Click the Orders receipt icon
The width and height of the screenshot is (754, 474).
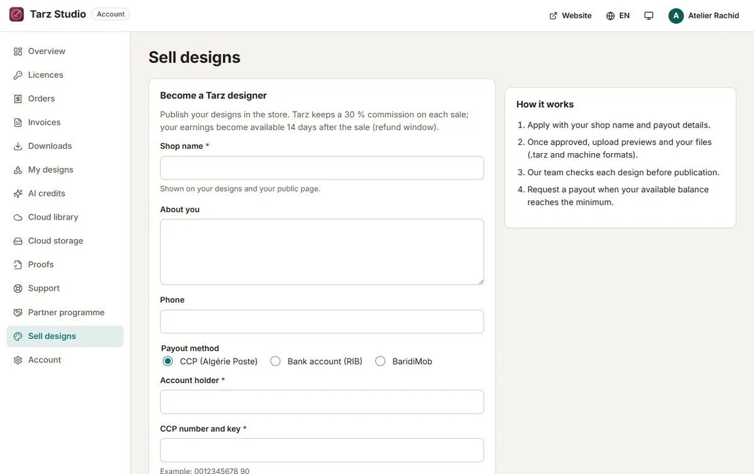coord(18,99)
